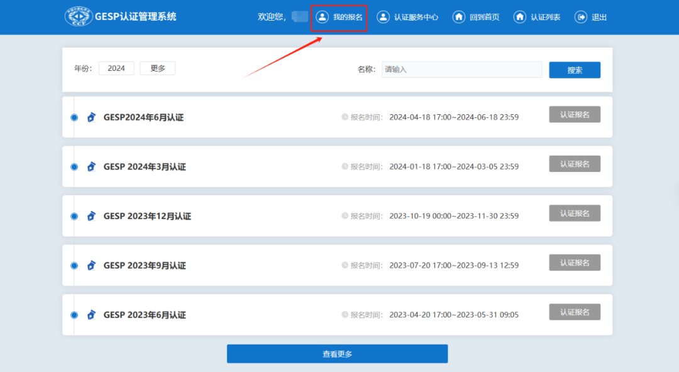This screenshot has height=372, width=679.
Task: Click the person icon on 认证服务中心
Action: (x=382, y=17)
